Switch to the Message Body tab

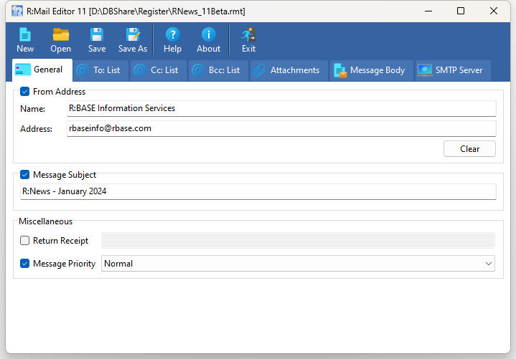tap(372, 70)
